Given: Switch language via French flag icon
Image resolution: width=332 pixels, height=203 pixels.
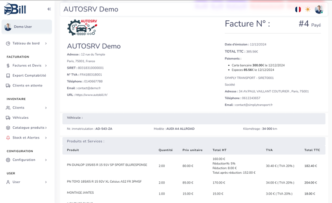Looking at the screenshot, I should [x=298, y=9].
